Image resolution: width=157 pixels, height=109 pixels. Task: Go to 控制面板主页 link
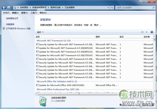tap(12, 18)
